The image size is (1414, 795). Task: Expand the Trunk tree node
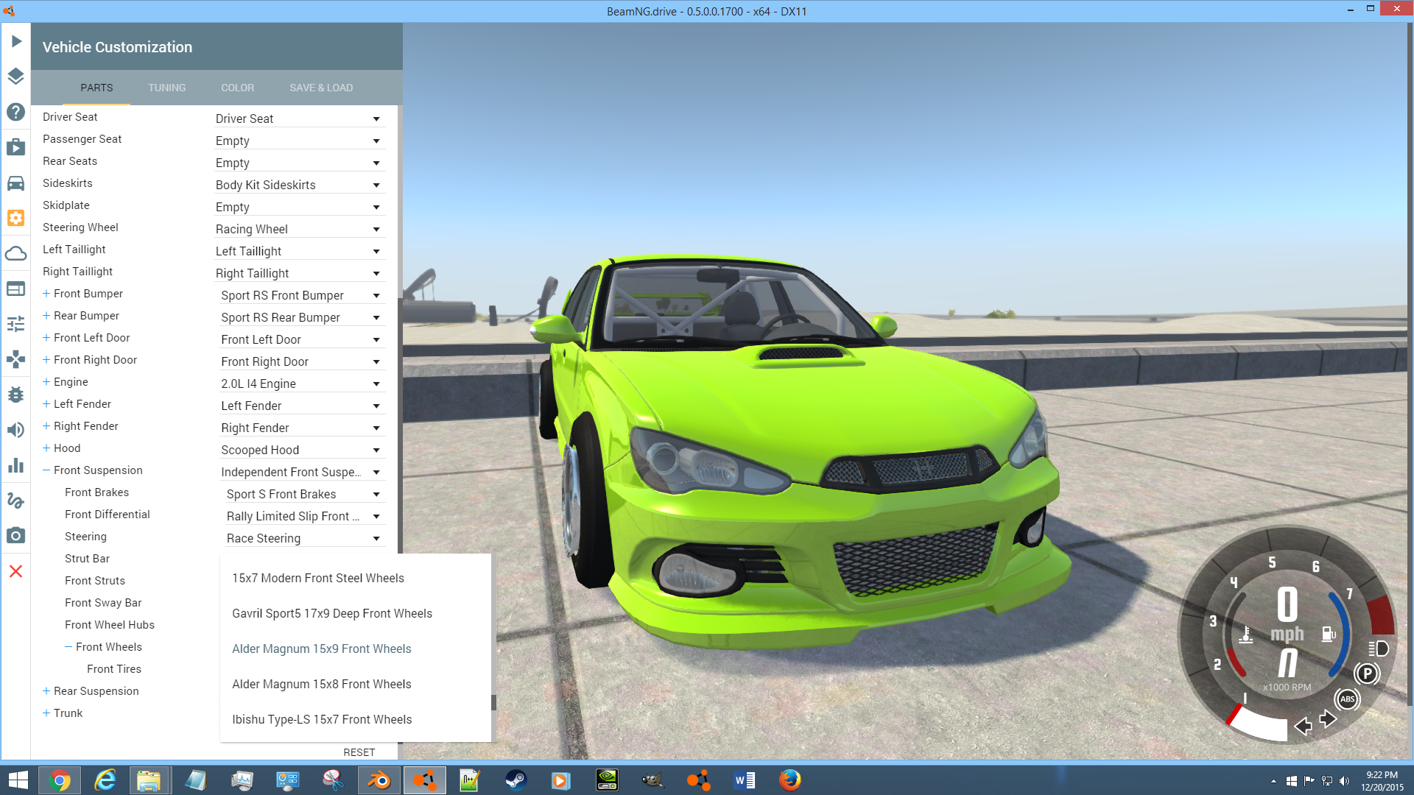(x=46, y=713)
